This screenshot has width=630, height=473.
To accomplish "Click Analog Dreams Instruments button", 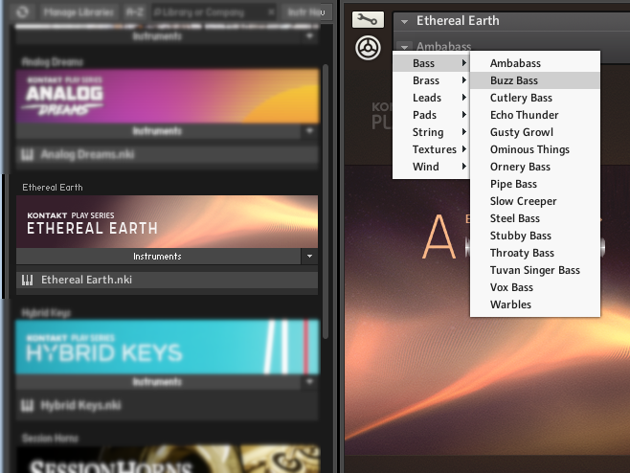I will point(158,130).
